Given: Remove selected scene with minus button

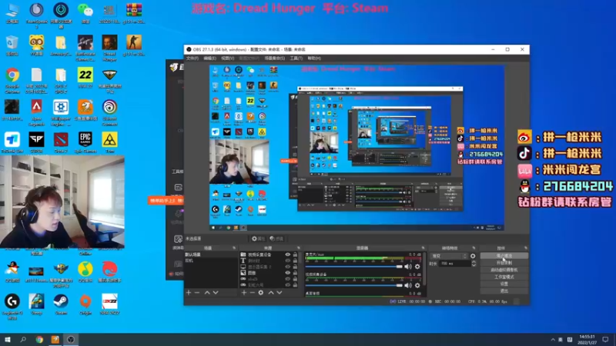Looking at the screenshot, I should pos(197,293).
